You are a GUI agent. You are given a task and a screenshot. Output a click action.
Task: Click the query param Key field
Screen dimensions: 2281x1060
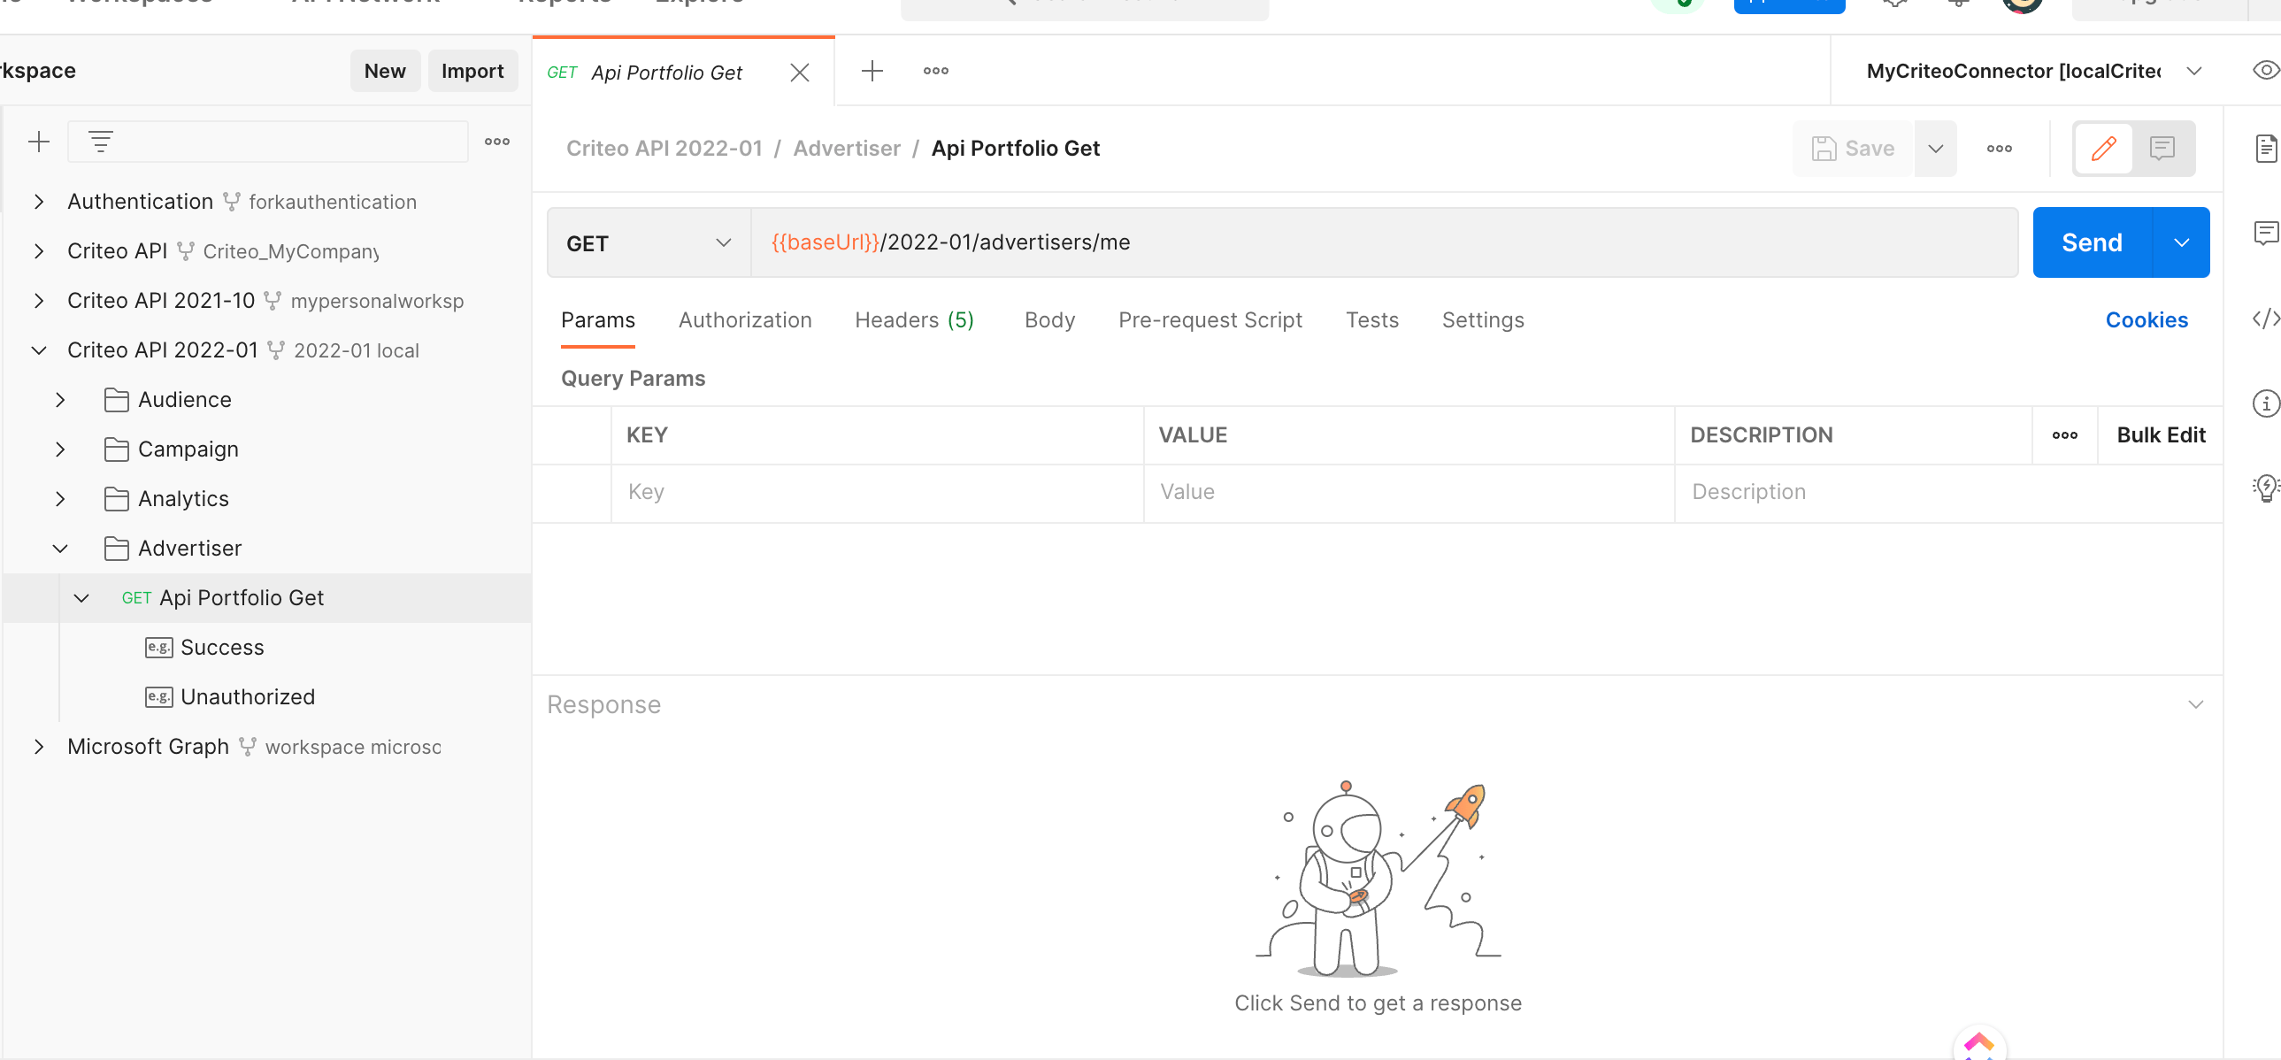pos(877,491)
